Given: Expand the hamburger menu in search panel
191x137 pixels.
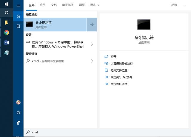Looking at the screenshot, I should (19, 6).
